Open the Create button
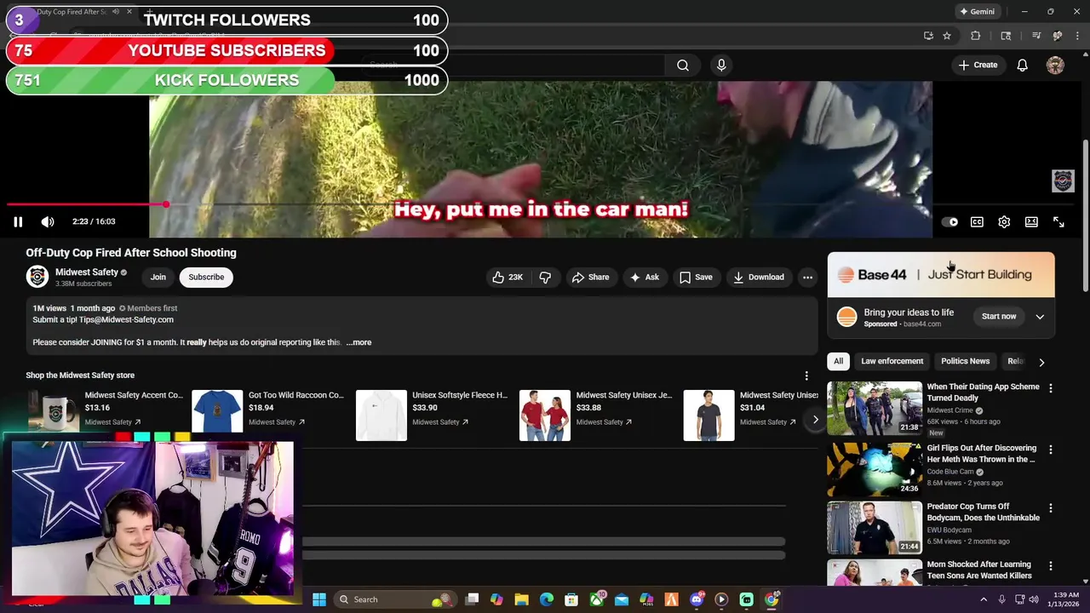This screenshot has height=613, width=1090. click(x=978, y=65)
